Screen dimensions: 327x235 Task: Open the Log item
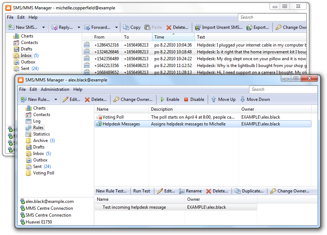pyautogui.click(x=33, y=121)
